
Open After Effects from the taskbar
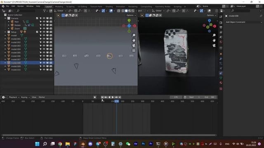click(x=136, y=144)
